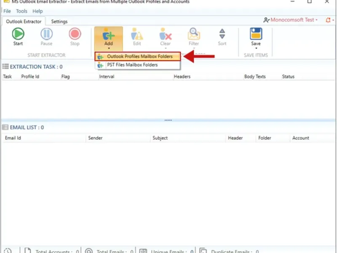Image resolution: width=337 pixels, height=253 pixels.
Task: Choose PST Files Mailbox Folders
Action: (138, 65)
